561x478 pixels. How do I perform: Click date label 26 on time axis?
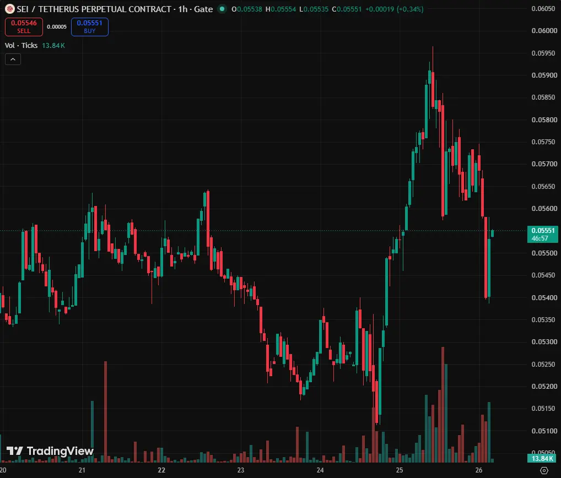[x=479, y=470]
